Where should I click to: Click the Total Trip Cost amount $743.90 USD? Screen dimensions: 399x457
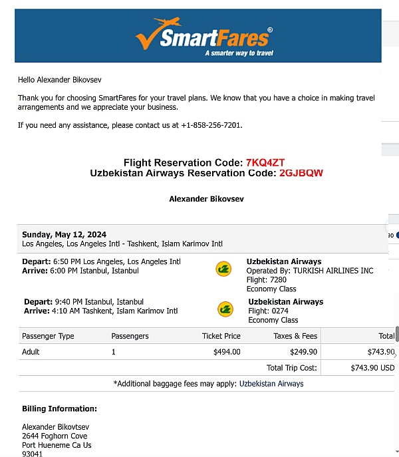(372, 368)
